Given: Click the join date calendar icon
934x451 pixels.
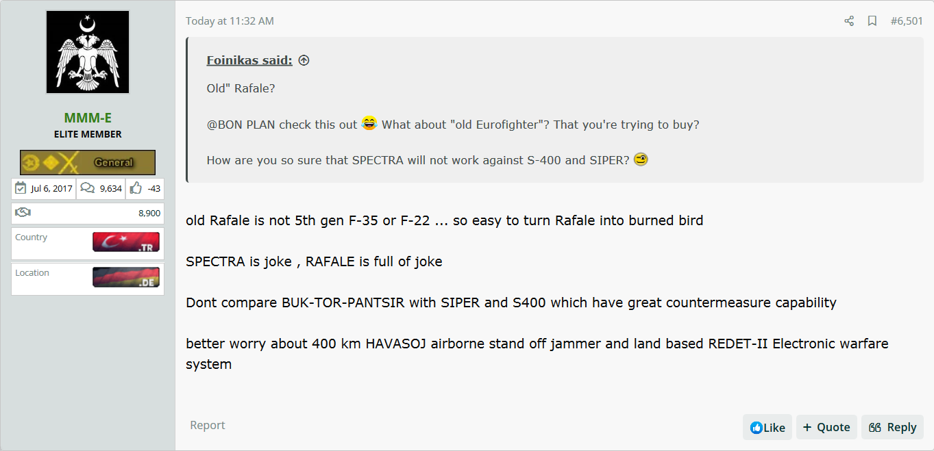Looking at the screenshot, I should (x=21, y=188).
